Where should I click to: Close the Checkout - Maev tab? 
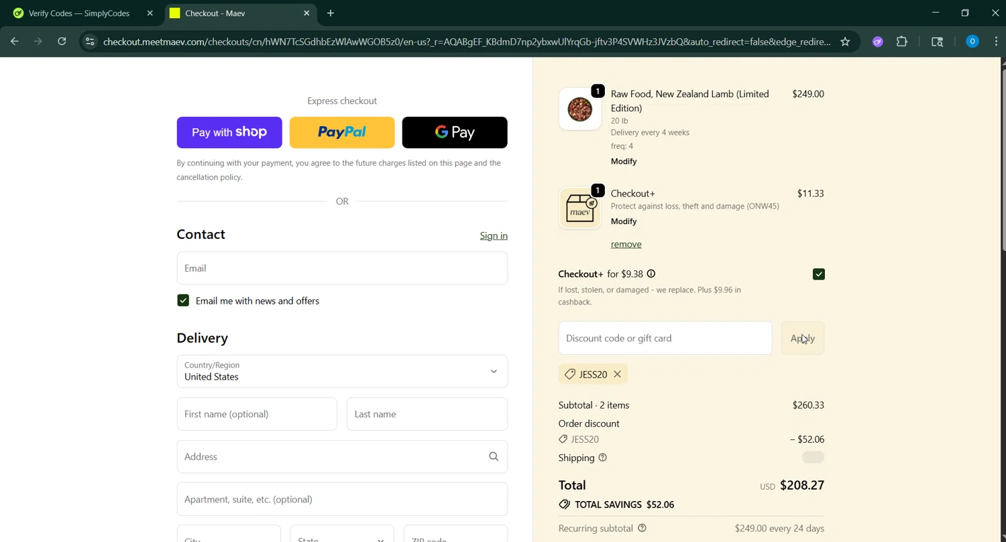306,13
